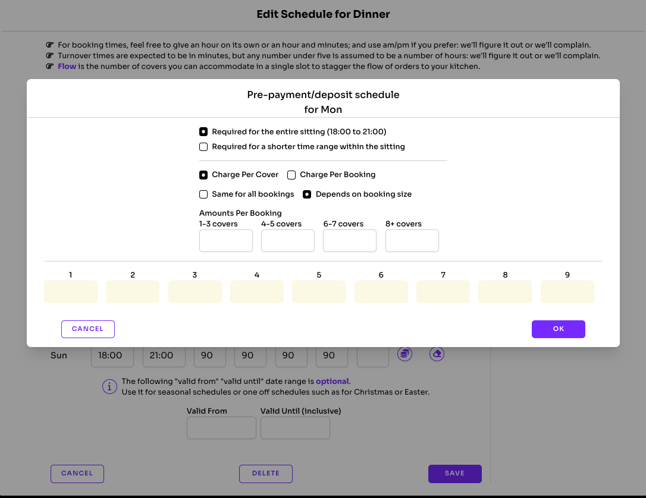This screenshot has height=498, width=646.
Task: Click the coins deposit icon on Sun row
Action: click(x=404, y=354)
